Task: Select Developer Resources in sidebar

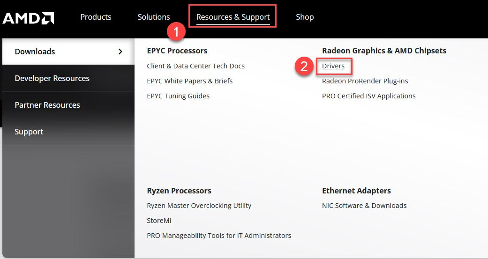Action: coord(52,78)
